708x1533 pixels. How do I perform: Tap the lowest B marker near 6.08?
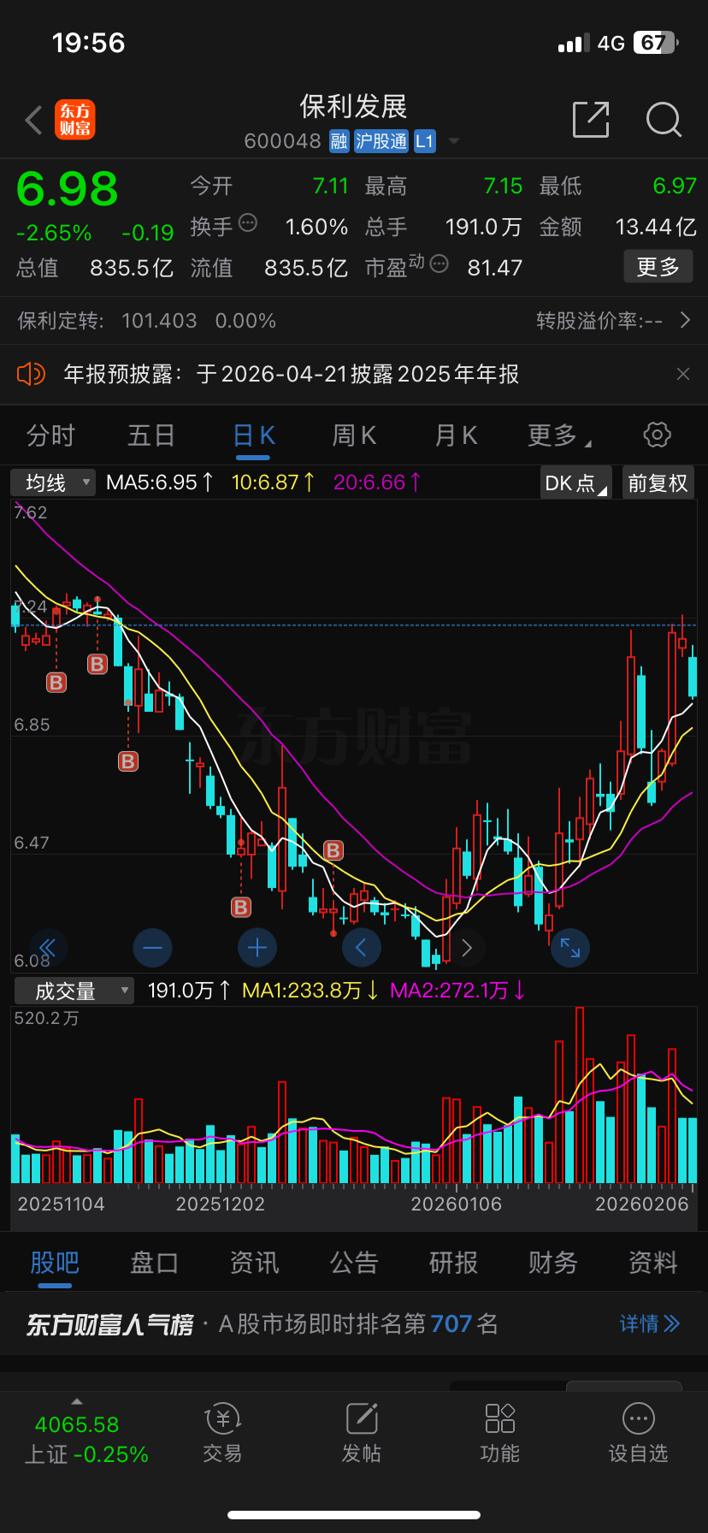[241, 907]
